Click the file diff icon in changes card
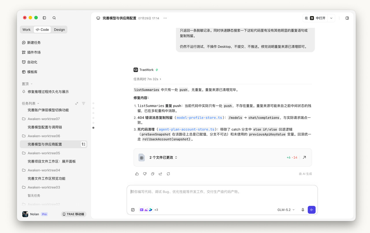Image resolution: width=370 pixels, height=233 pixels. click(141, 158)
